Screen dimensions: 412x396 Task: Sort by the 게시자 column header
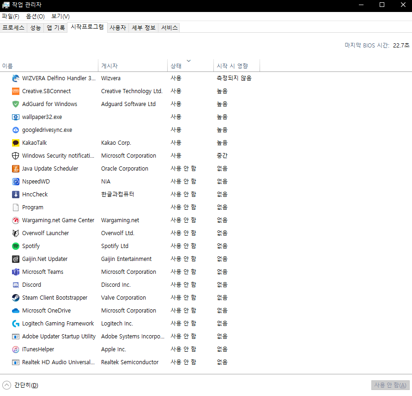coord(133,65)
